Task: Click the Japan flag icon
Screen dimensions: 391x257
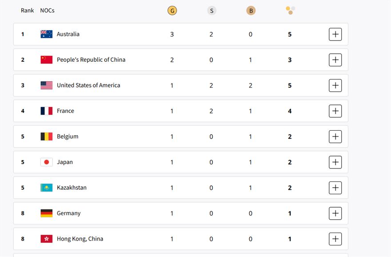Action: [46, 162]
